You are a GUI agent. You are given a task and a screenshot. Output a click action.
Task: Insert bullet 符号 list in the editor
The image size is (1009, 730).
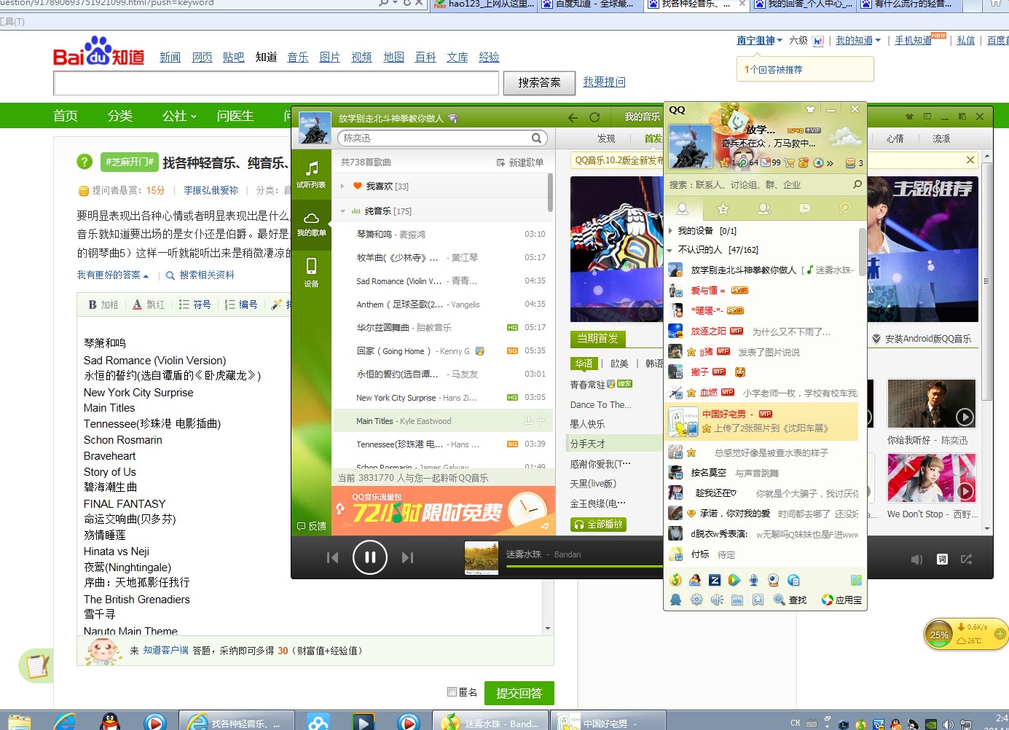(195, 305)
